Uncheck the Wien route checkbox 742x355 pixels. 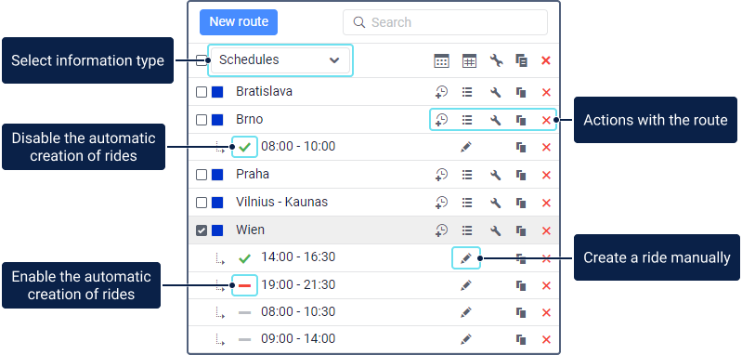(202, 231)
